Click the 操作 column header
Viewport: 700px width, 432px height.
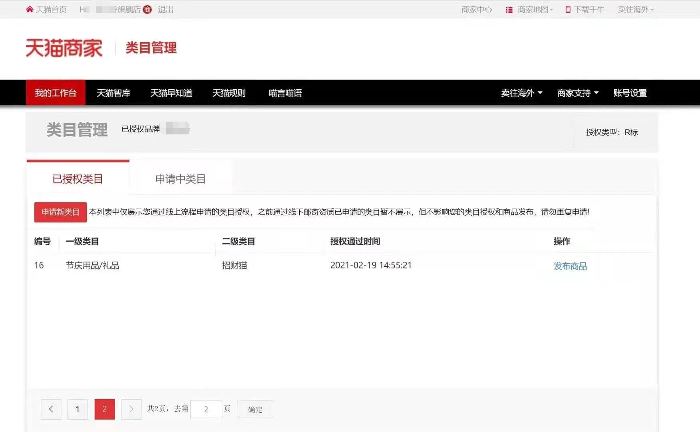coord(562,241)
